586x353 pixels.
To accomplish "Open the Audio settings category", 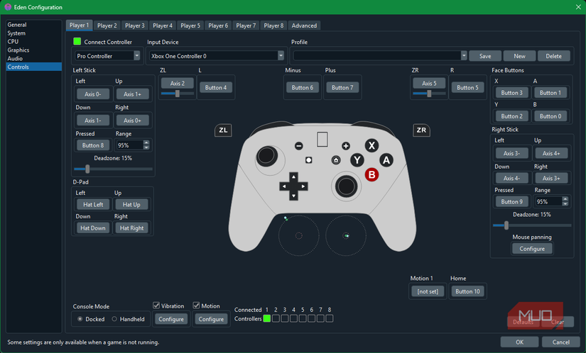I will click(x=15, y=59).
